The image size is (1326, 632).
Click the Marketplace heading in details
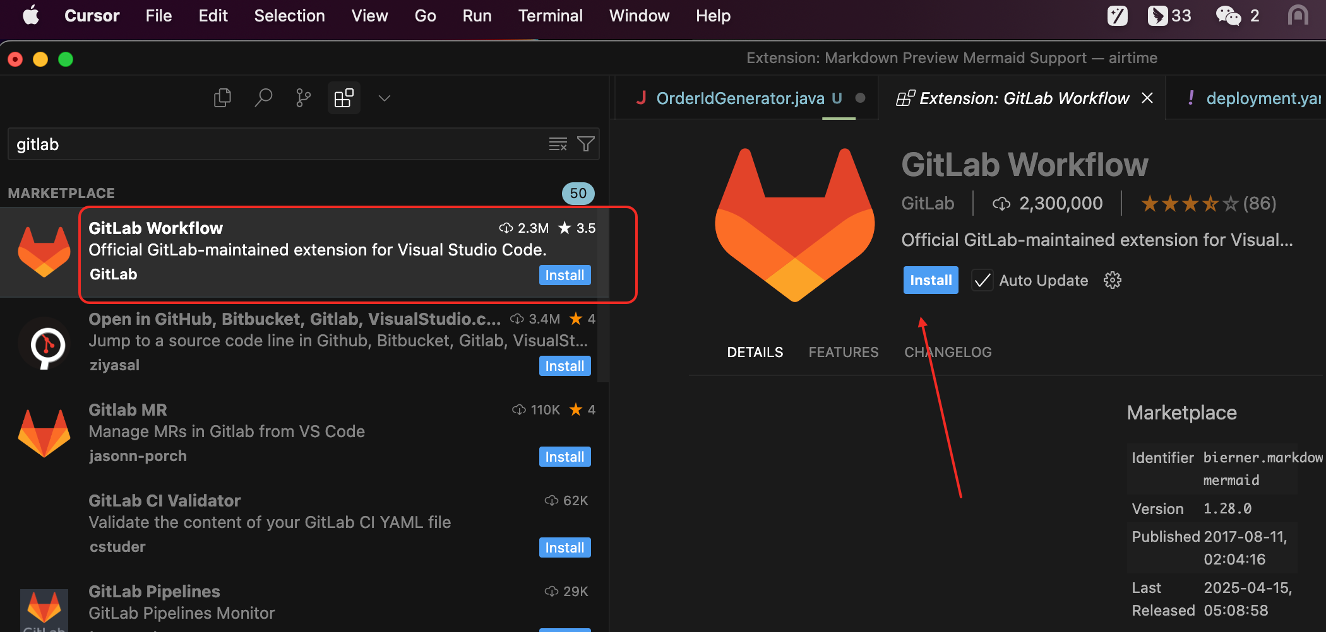[1182, 413]
